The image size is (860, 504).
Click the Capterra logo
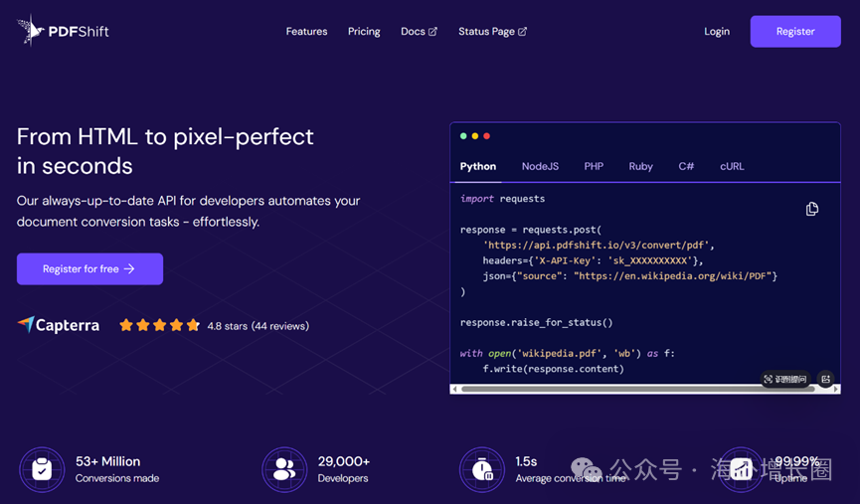coord(58,325)
